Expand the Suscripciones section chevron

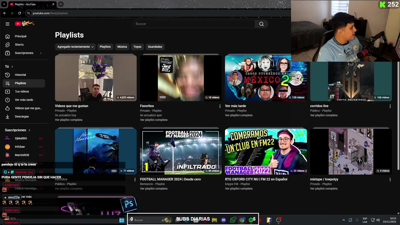[29, 130]
